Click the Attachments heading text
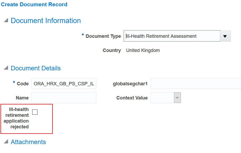The height and width of the screenshot is (153, 241). tap(28, 142)
